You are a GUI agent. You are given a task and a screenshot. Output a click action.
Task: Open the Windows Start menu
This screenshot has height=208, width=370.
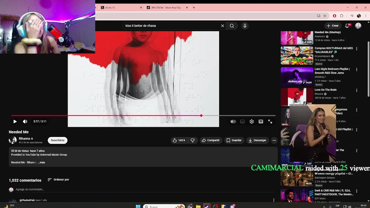(x=138, y=206)
